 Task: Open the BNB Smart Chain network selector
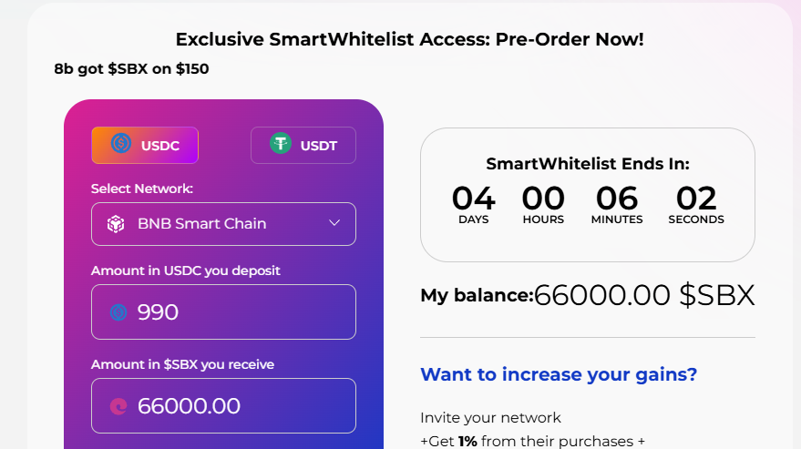coord(224,224)
